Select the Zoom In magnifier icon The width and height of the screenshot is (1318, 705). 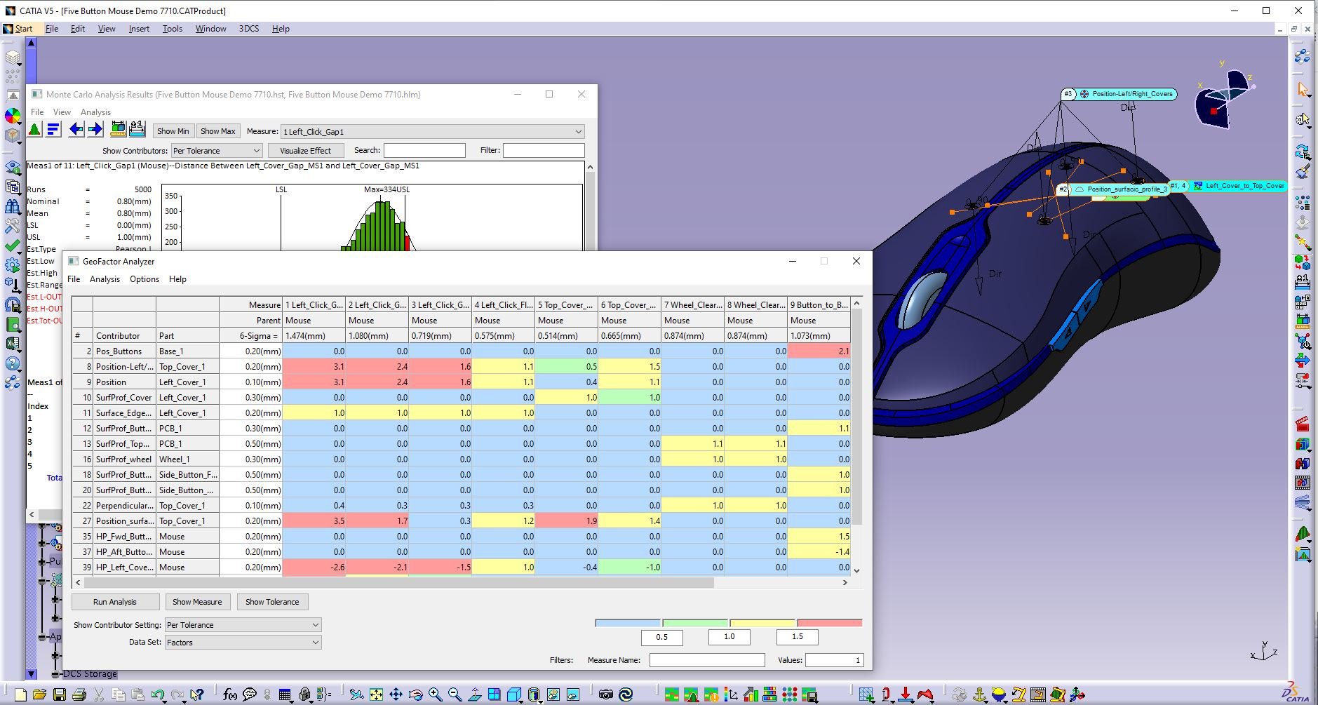point(435,694)
